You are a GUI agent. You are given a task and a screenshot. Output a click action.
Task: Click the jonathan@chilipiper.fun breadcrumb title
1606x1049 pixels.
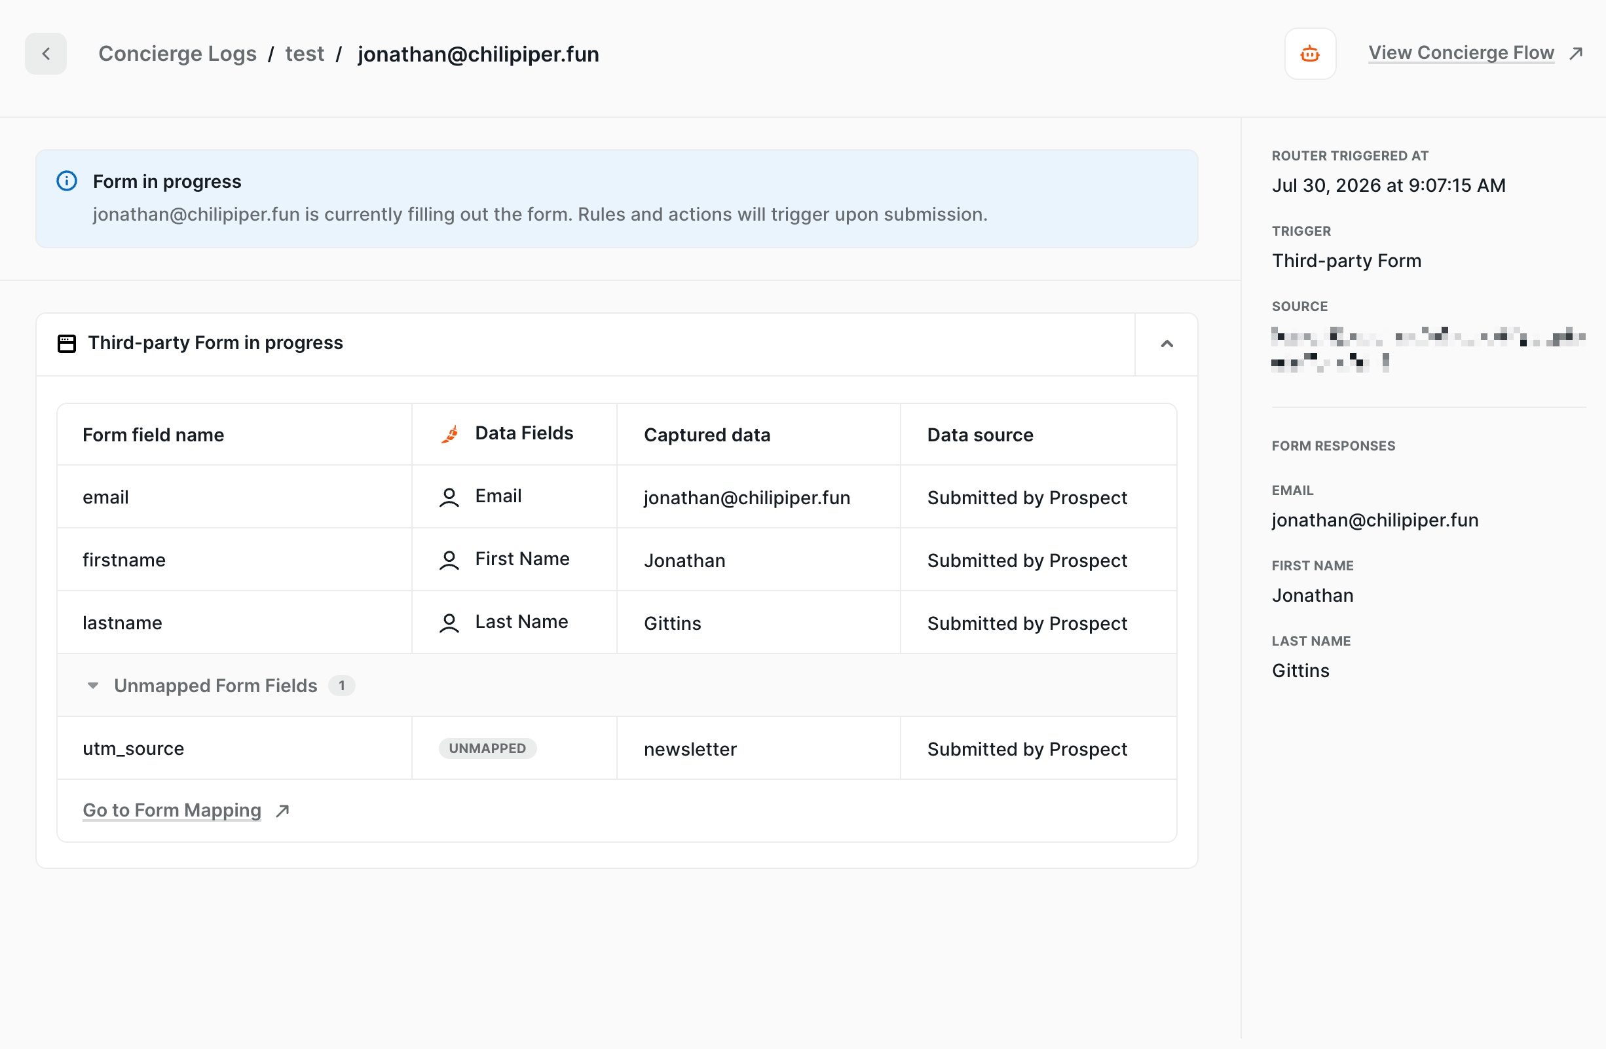(x=478, y=54)
